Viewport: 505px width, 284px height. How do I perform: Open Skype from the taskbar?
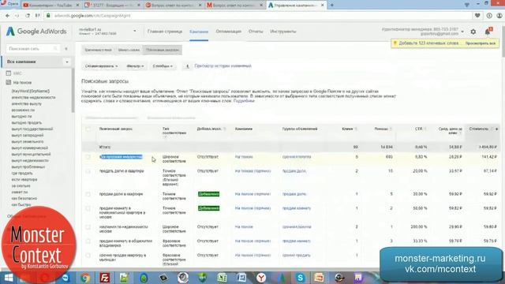[300, 278]
